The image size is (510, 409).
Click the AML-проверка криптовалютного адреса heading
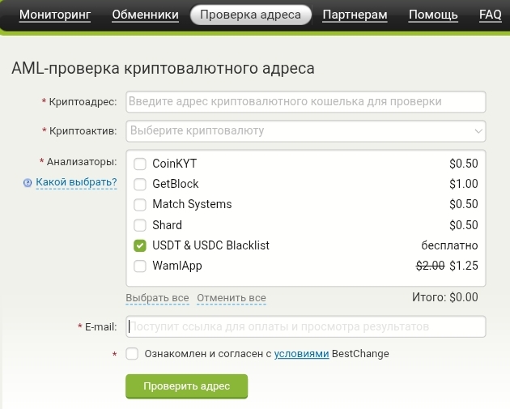coord(163,69)
